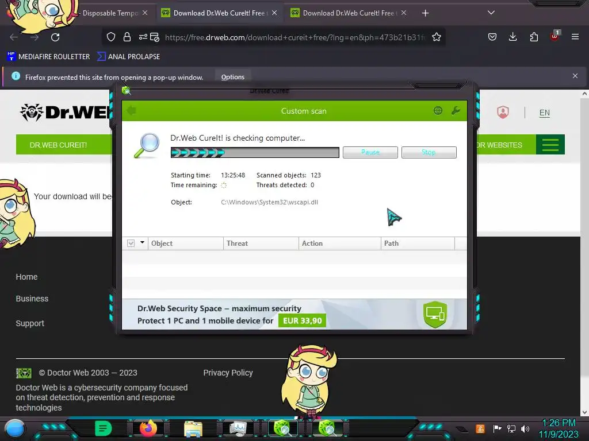589x441 pixels.
Task: Click the URL address field
Action: pyautogui.click(x=295, y=37)
